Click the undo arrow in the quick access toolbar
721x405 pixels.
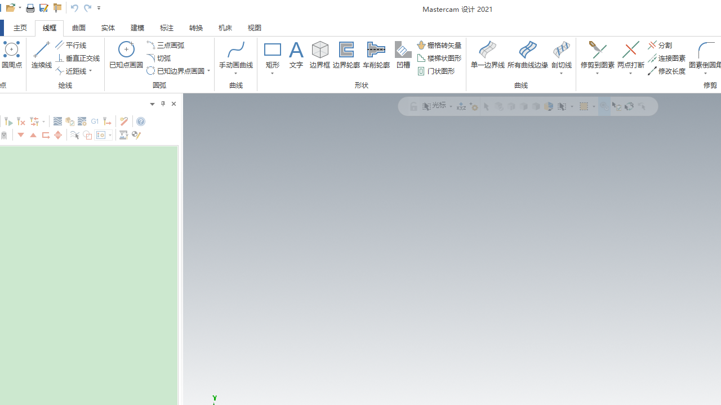click(74, 8)
